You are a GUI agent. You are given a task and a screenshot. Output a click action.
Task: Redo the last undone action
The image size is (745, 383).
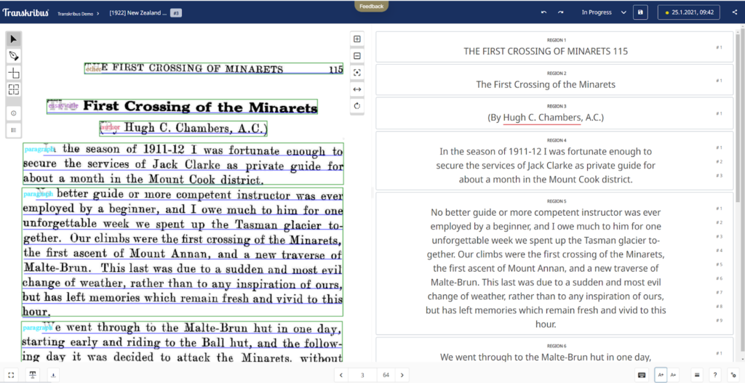tap(561, 12)
